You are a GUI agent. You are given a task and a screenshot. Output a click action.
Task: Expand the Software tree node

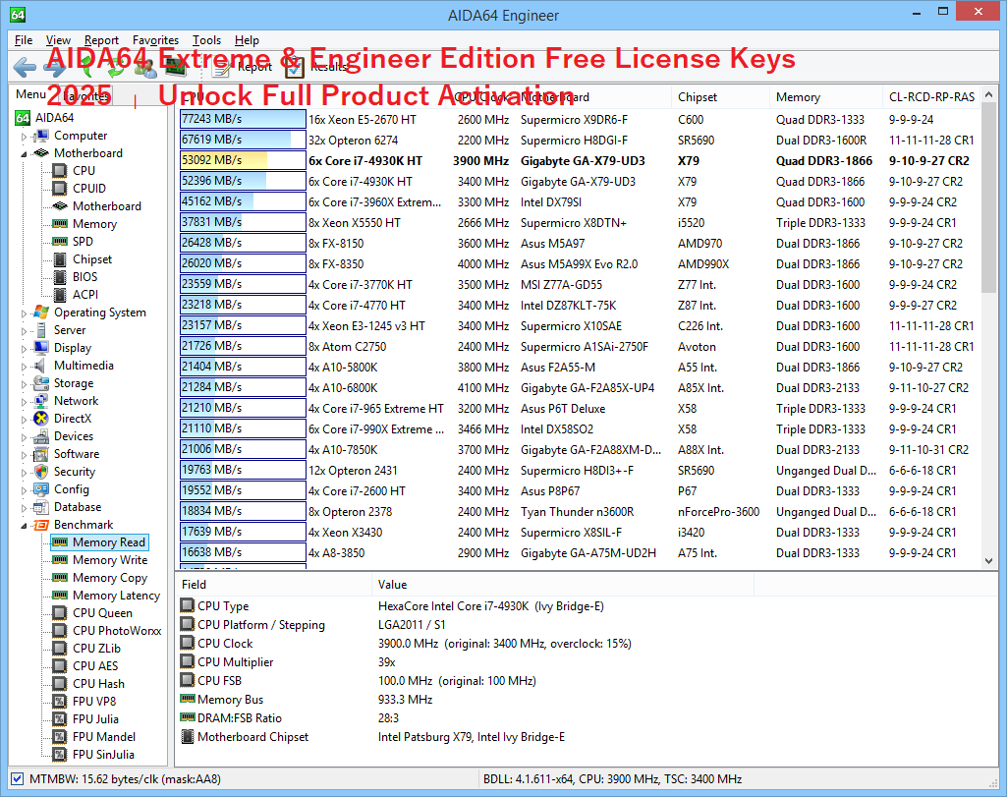click(x=24, y=454)
